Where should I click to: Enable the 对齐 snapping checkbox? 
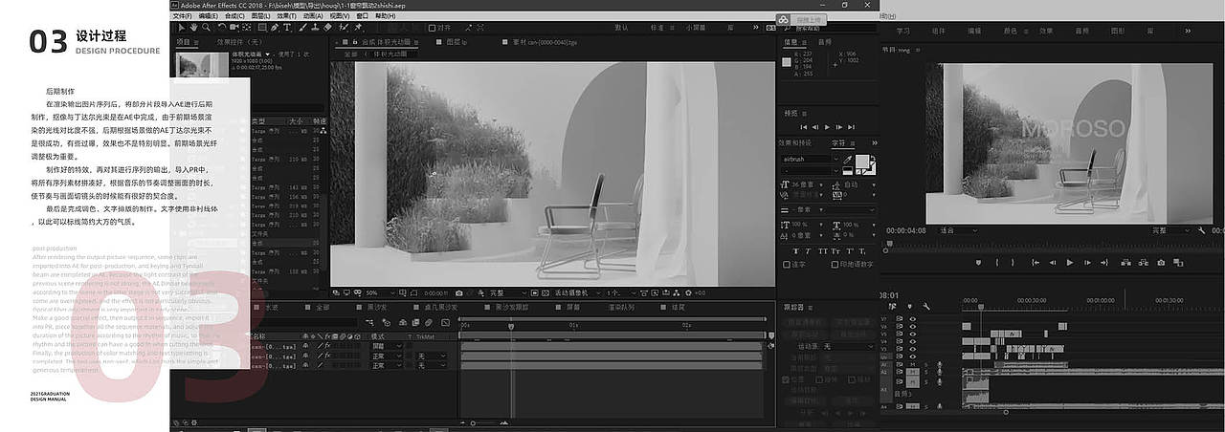pyautogui.click(x=432, y=28)
